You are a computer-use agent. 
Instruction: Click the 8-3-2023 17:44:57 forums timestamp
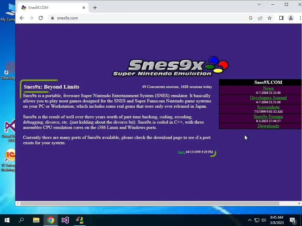[268, 121]
